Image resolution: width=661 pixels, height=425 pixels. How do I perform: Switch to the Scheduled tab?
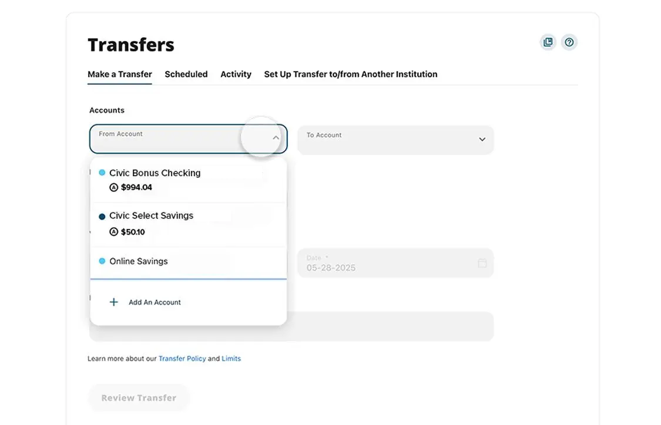[186, 74]
